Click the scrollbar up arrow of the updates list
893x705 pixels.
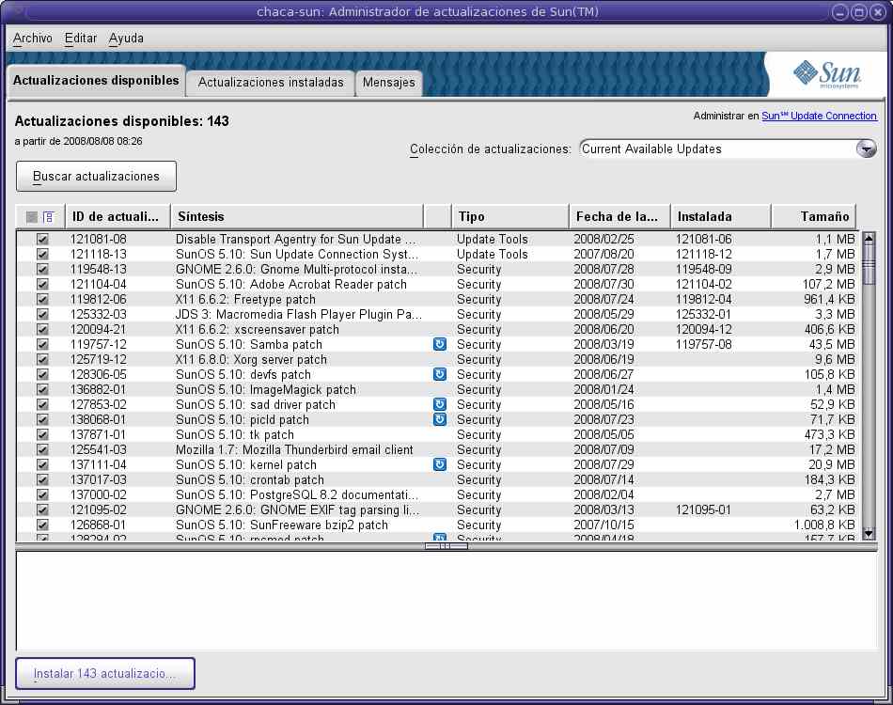point(869,238)
